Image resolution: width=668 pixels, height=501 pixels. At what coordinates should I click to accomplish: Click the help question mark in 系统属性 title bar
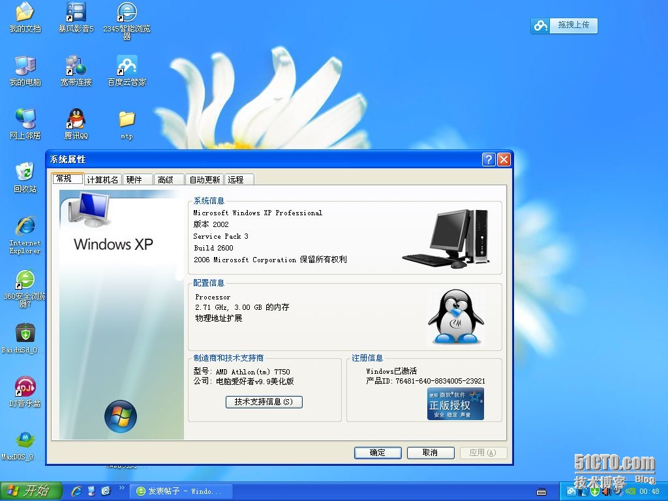(x=489, y=159)
